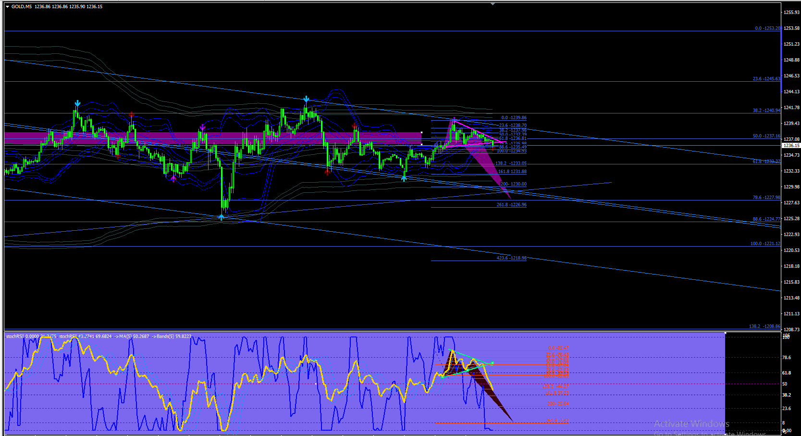Select the '23.6 -1238.70' Fibonacci label

point(513,125)
